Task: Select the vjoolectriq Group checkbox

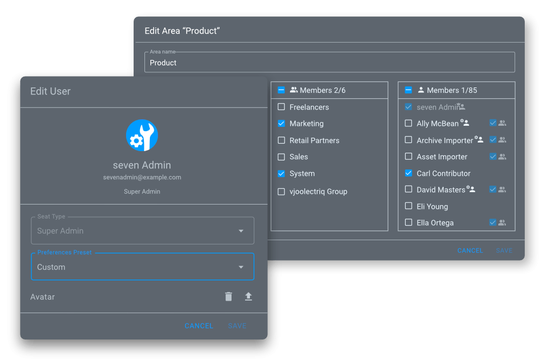Action: click(281, 192)
